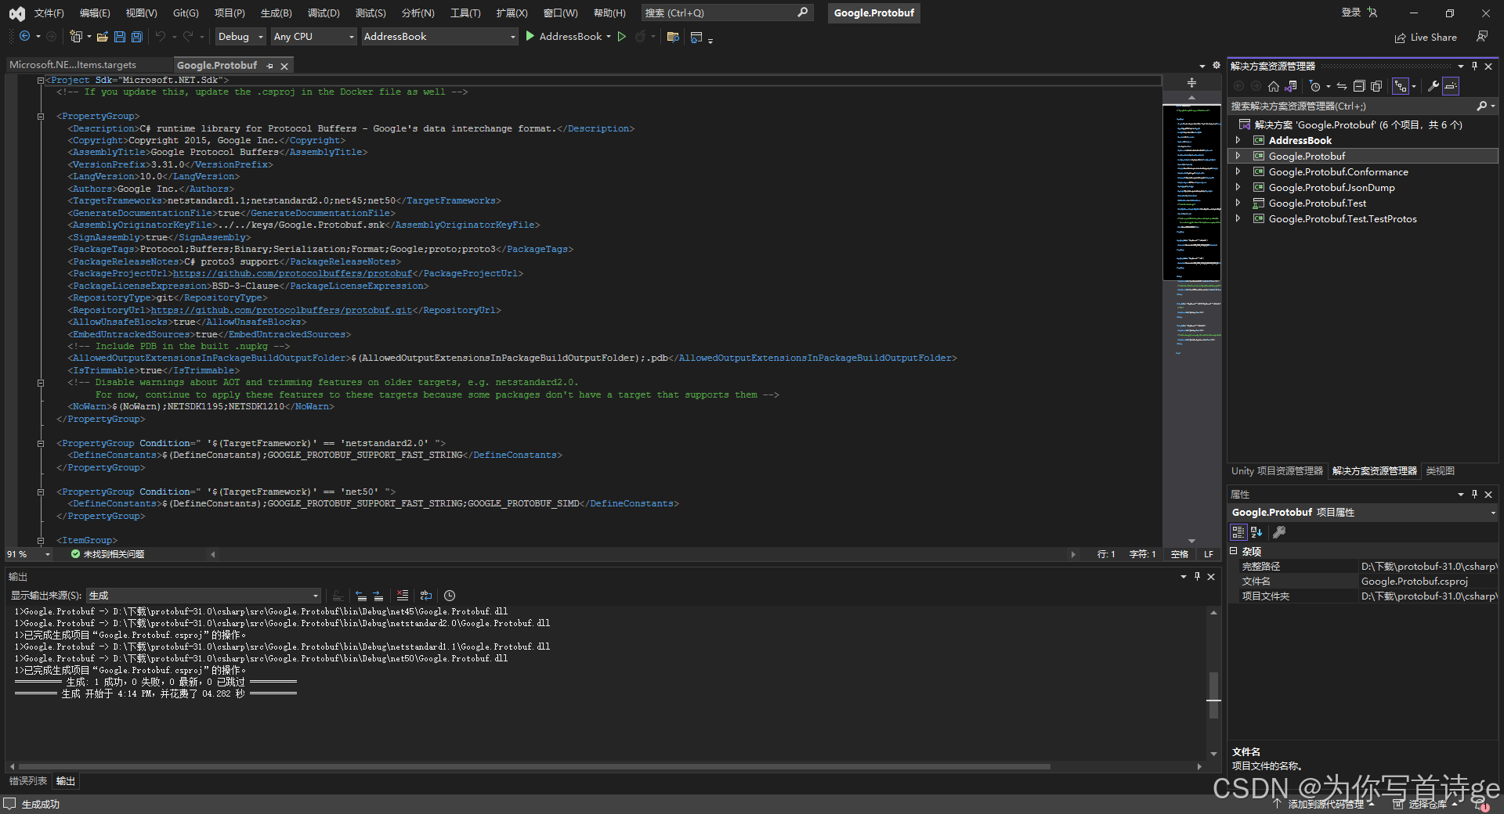The width and height of the screenshot is (1504, 814).
Task: Click the open file folder icon
Action: click(102, 36)
